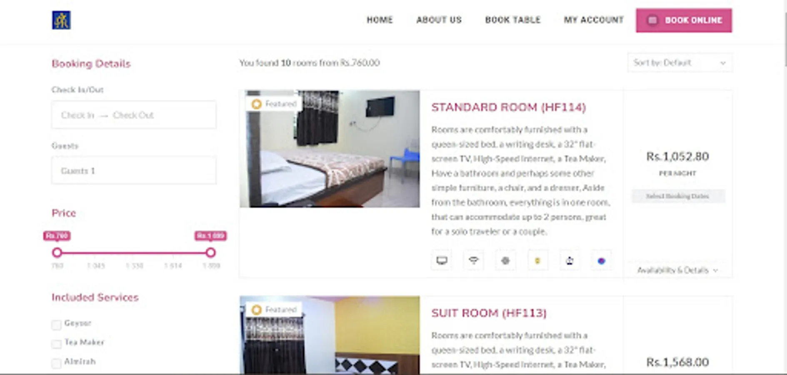The height and width of the screenshot is (375, 787).
Task: Open the Suit Room (HF113) title link
Action: 489,313
